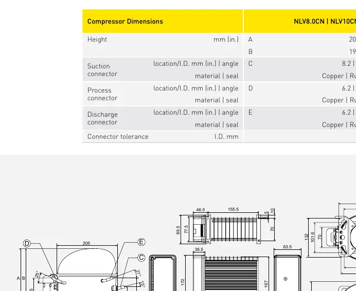Click the 89.5 vertical dimension label

pyautogui.click(x=178, y=230)
